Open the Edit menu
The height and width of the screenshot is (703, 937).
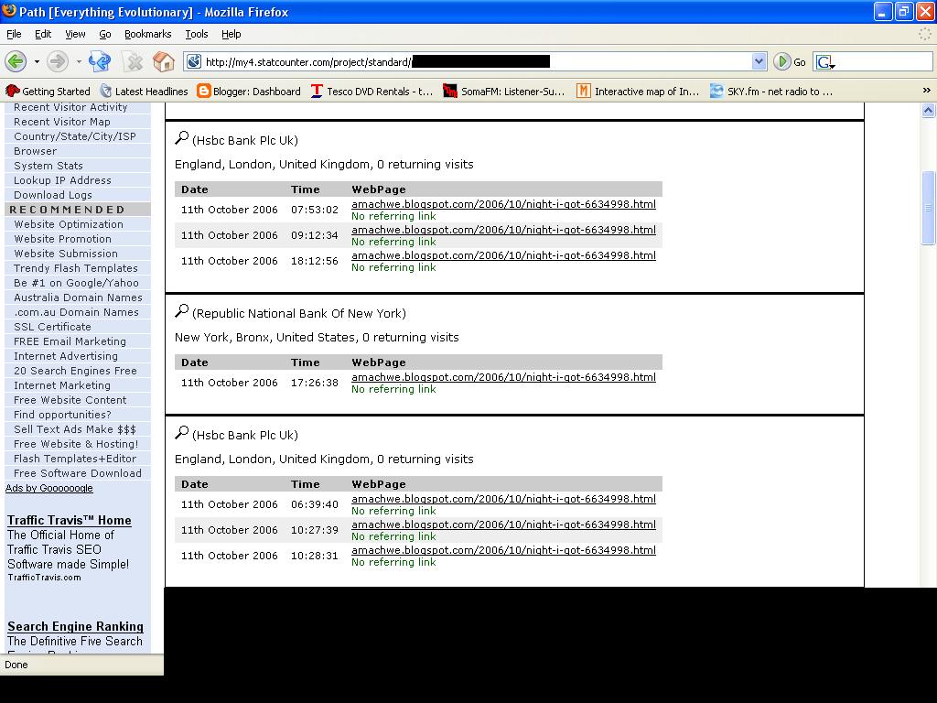click(x=43, y=34)
